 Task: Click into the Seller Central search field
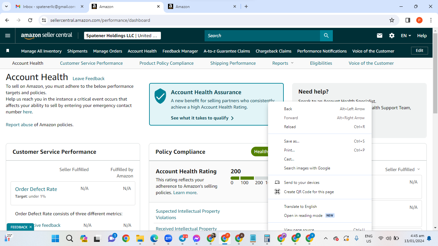[262, 36]
